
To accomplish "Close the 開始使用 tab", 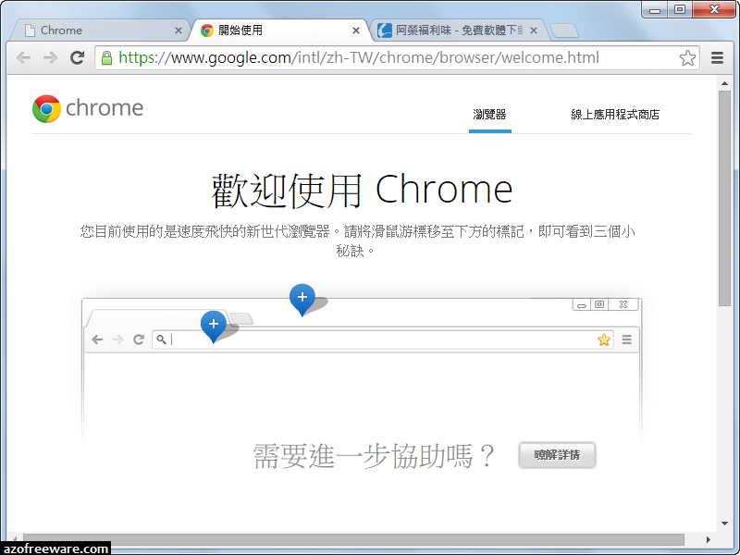I will 356,31.
